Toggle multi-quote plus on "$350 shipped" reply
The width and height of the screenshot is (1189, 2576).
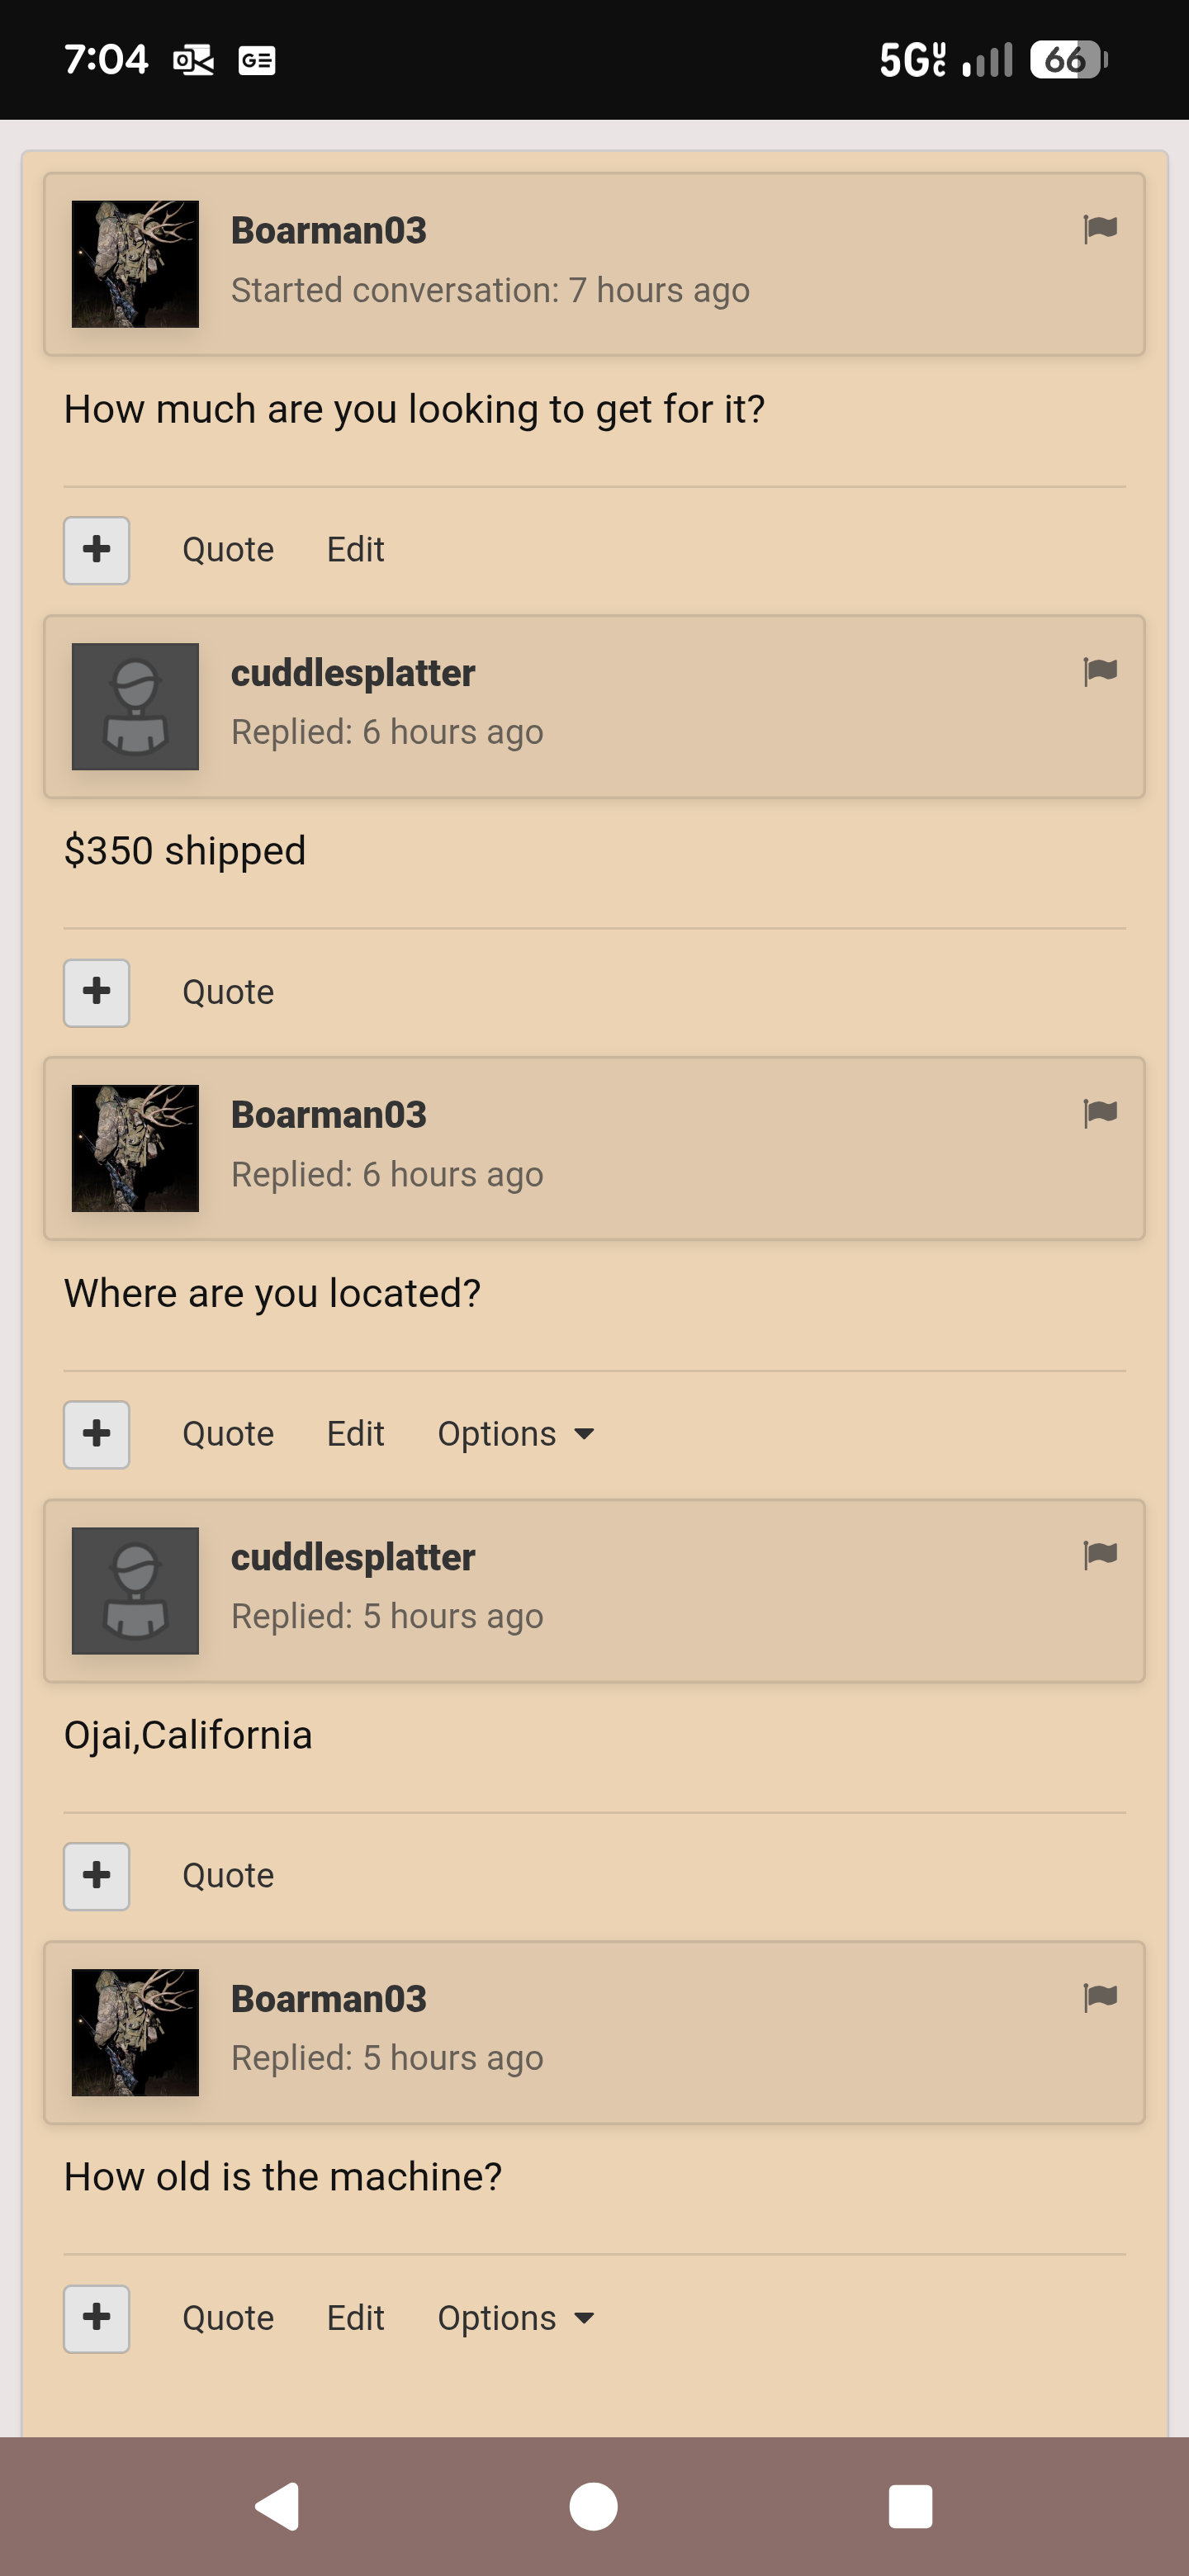click(x=97, y=992)
